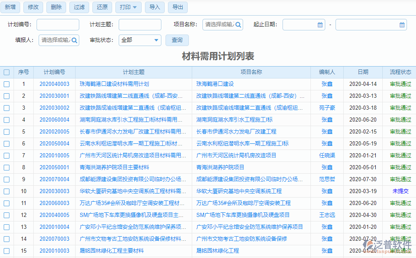Open plan number link 2020040003
This screenshot has height=258, width=416.
[54, 84]
